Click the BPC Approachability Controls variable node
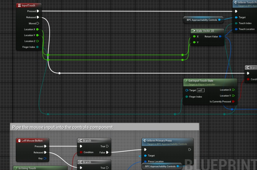Viewport: 257px width, 170px height. click(202, 20)
